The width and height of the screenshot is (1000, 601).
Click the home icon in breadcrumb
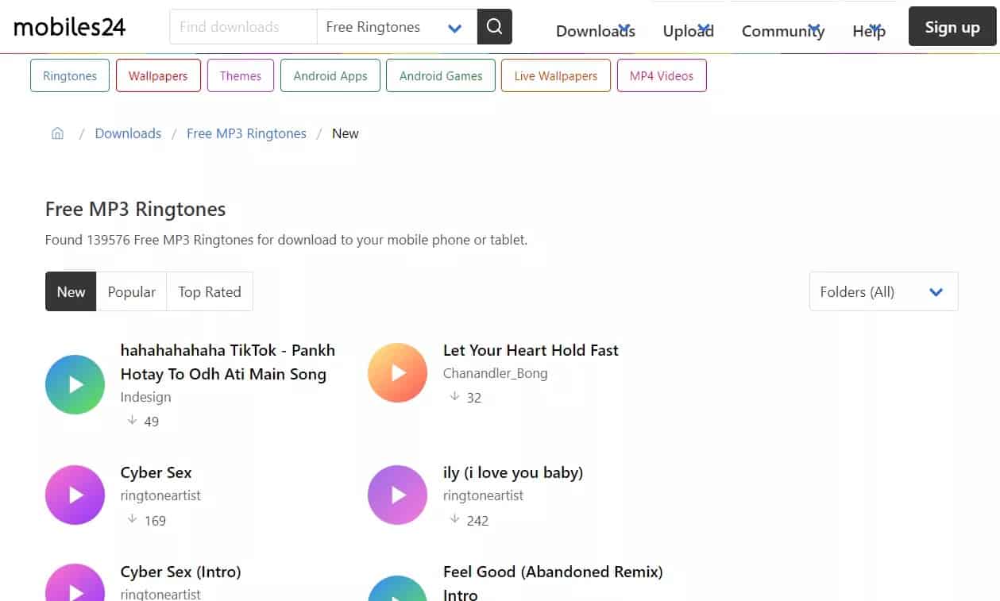tap(57, 133)
